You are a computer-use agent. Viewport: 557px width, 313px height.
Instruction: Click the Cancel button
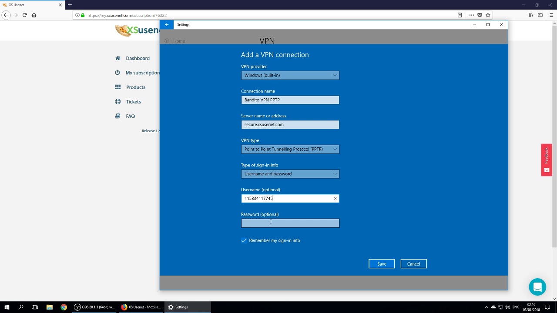[x=413, y=264]
